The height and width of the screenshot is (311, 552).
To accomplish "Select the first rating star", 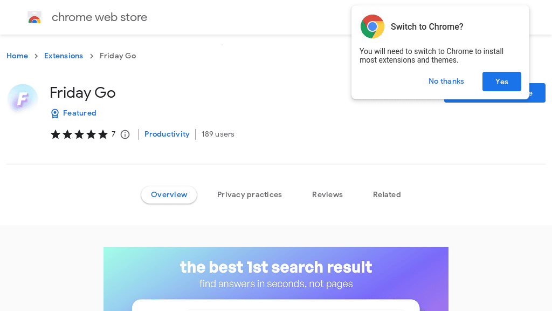I will click(55, 134).
